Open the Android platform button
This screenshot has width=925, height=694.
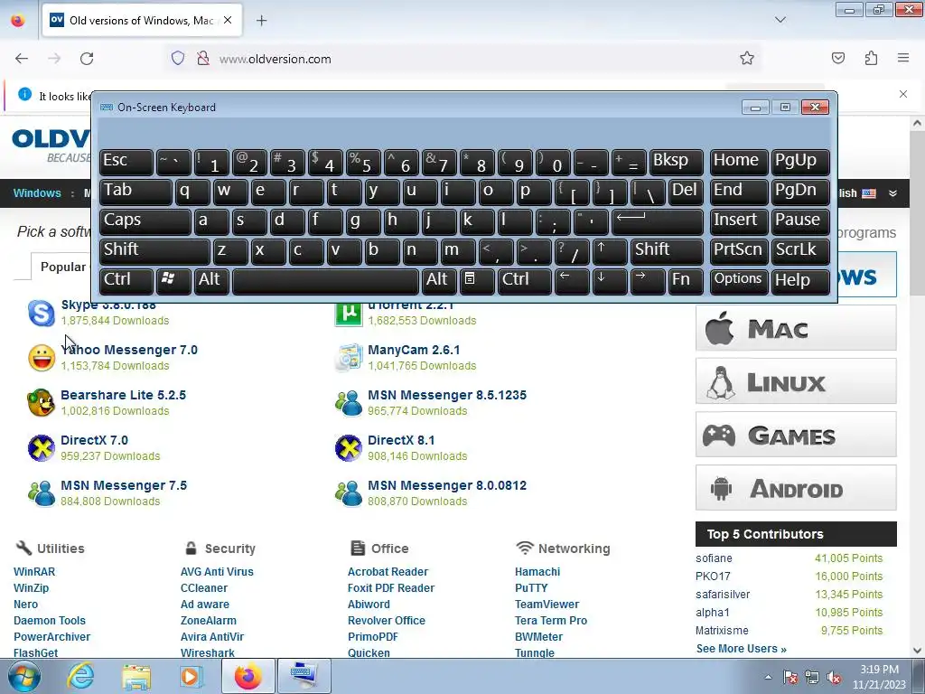[796, 488]
